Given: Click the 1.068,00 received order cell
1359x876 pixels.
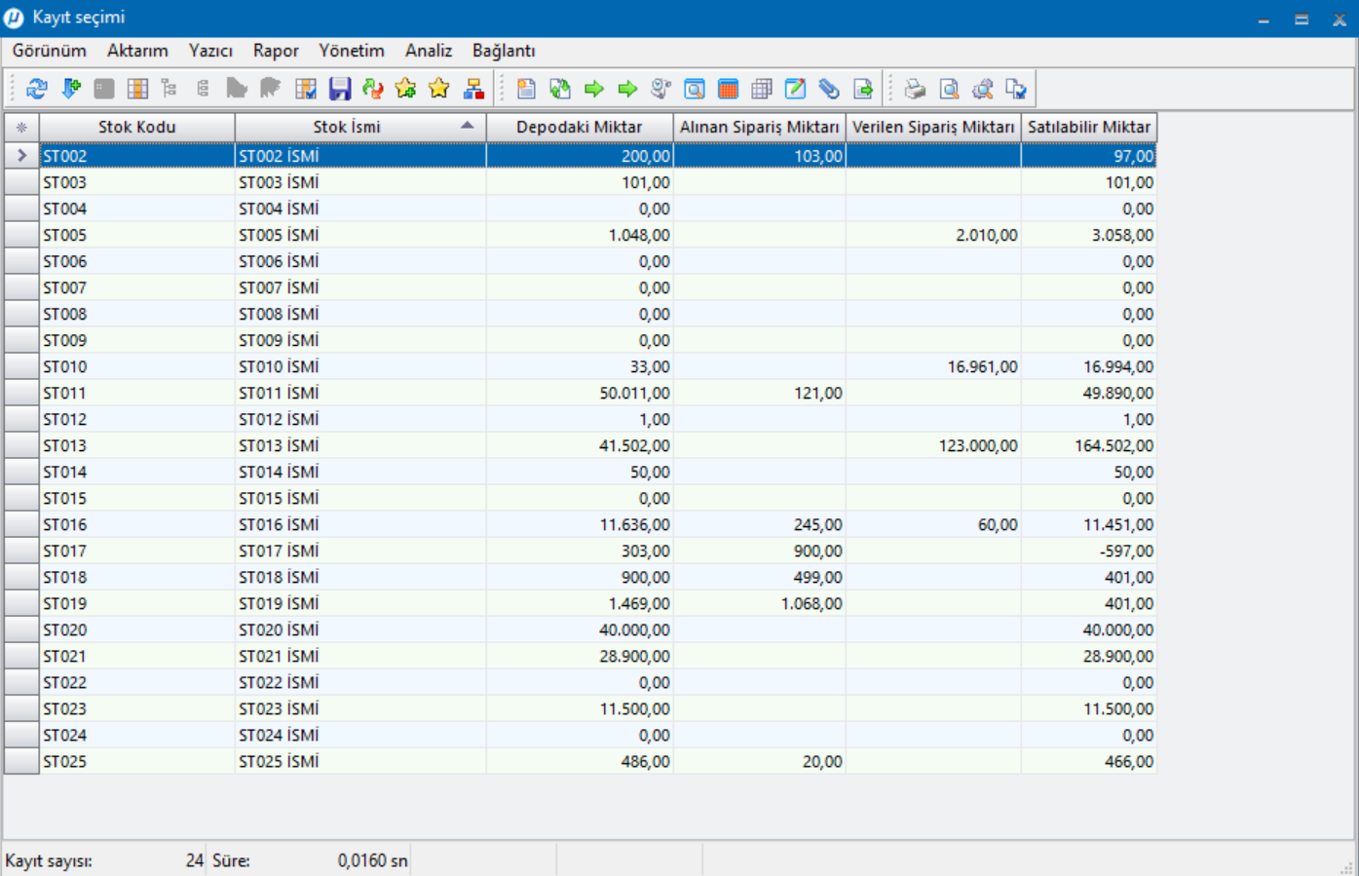Looking at the screenshot, I should (760, 603).
